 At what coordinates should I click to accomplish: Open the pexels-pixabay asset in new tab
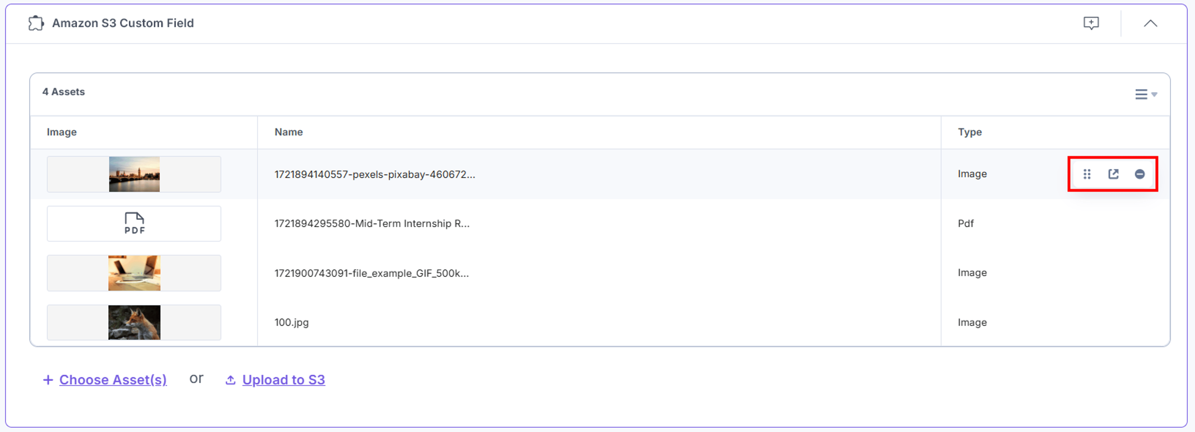click(1113, 174)
